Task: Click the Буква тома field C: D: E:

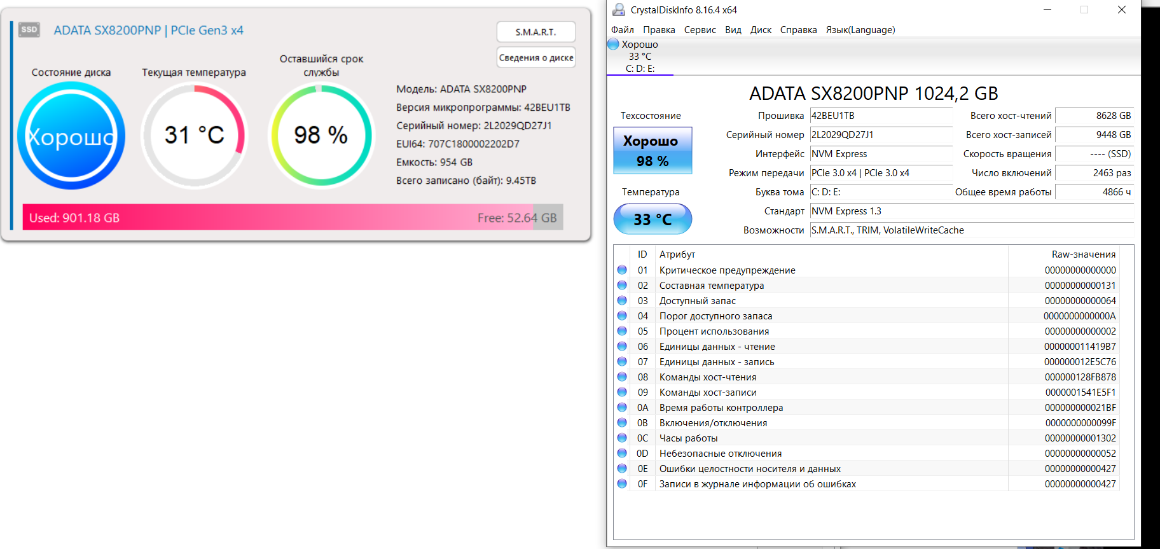Action: pyautogui.click(x=881, y=192)
